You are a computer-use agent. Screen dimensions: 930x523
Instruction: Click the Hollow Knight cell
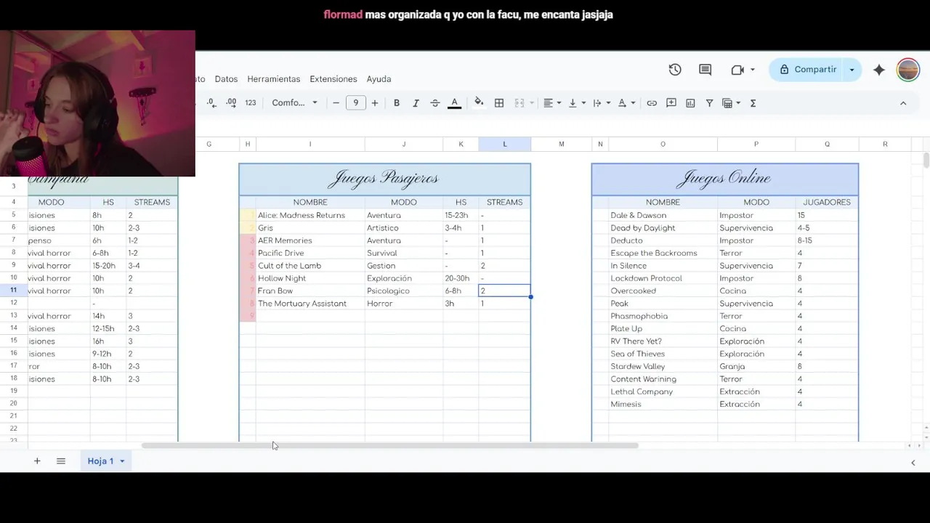[x=310, y=278]
